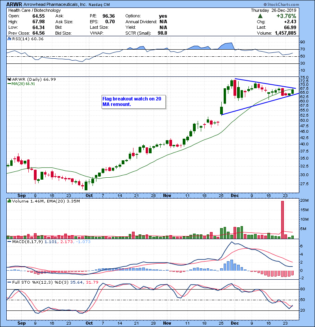The height and width of the screenshot is (327, 315).
Task: Click the Ask Size label
Action: point(64,22)
